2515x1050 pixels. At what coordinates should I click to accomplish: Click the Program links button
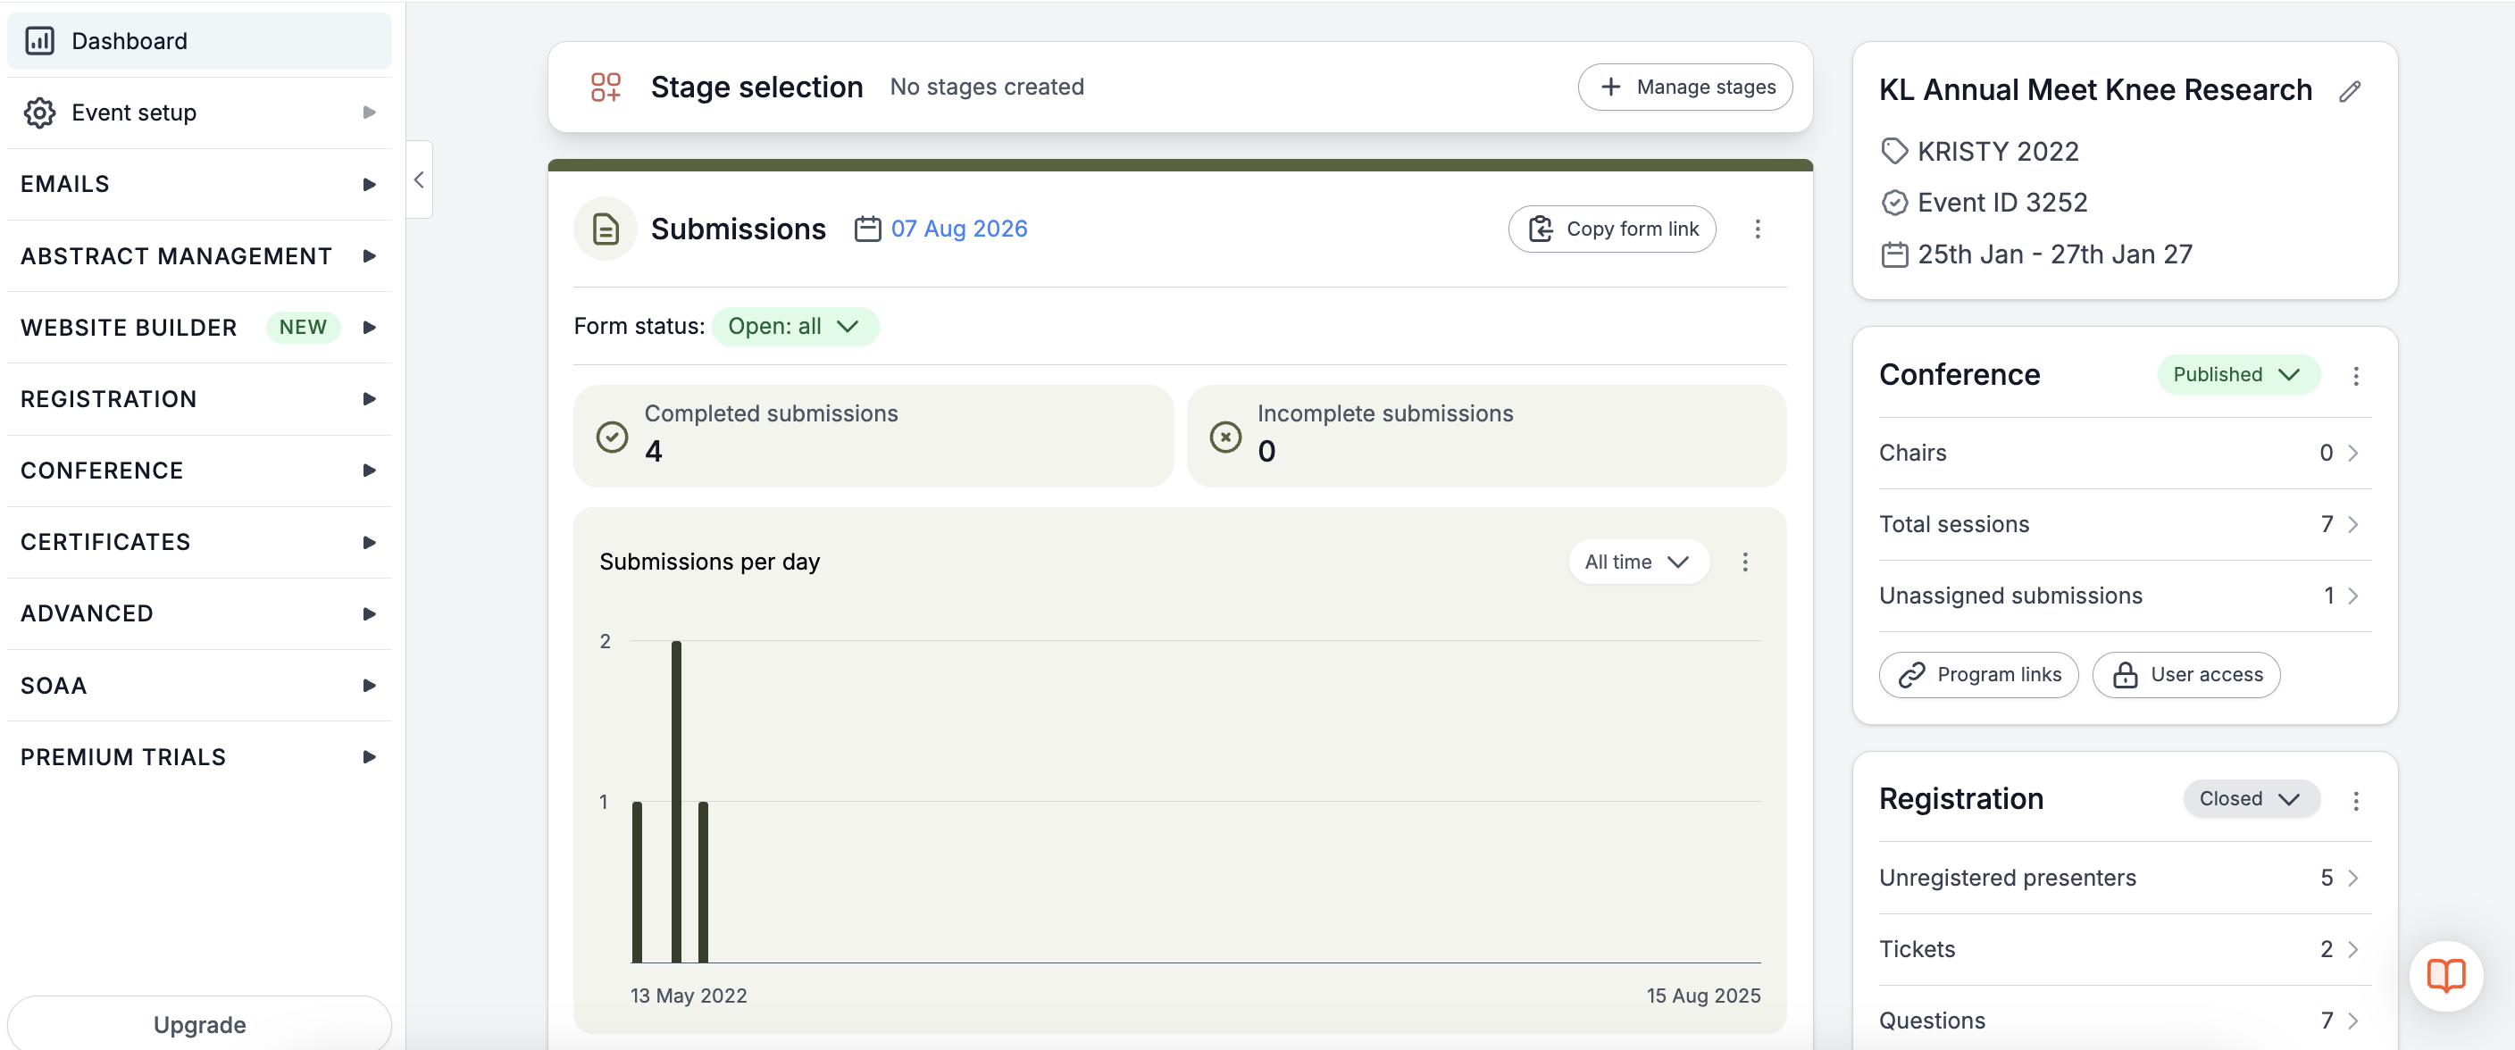(x=1978, y=674)
